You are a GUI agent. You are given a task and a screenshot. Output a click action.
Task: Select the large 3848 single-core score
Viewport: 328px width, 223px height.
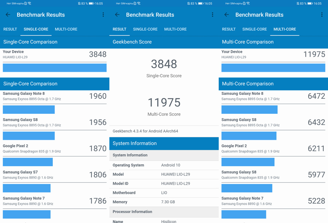coord(164,64)
